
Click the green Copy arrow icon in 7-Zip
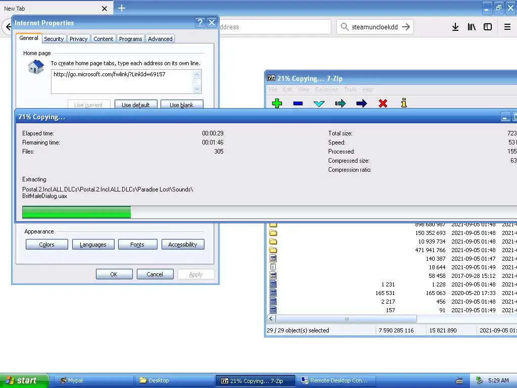click(x=340, y=104)
